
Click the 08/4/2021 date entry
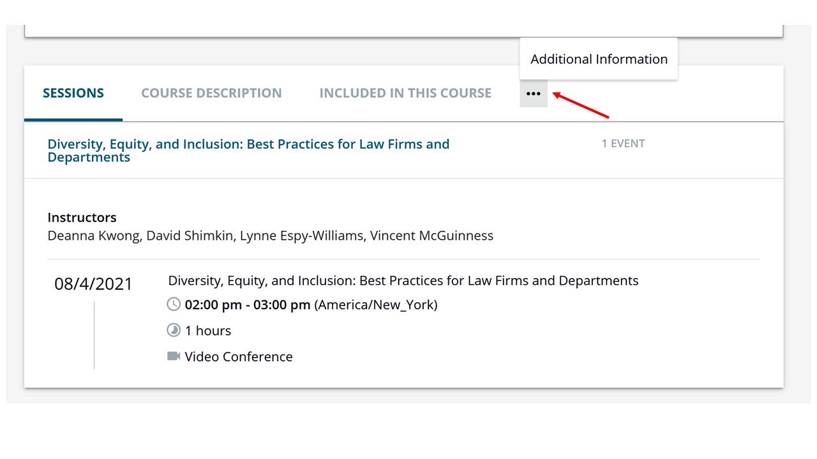pyautogui.click(x=94, y=283)
